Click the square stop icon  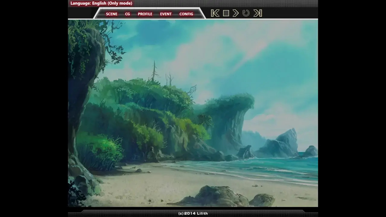tap(226, 13)
